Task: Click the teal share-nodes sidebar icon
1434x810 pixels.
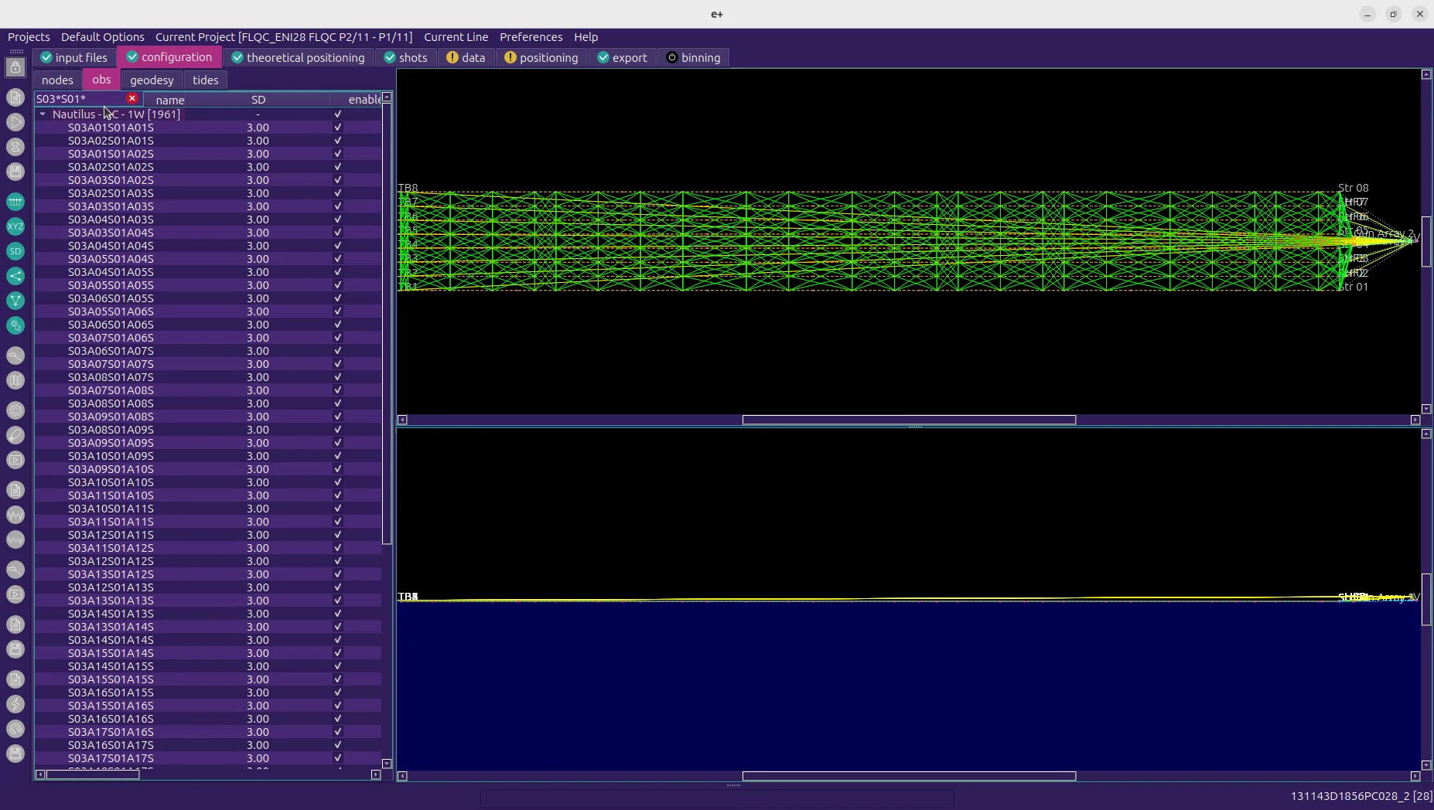Action: pyautogui.click(x=15, y=276)
